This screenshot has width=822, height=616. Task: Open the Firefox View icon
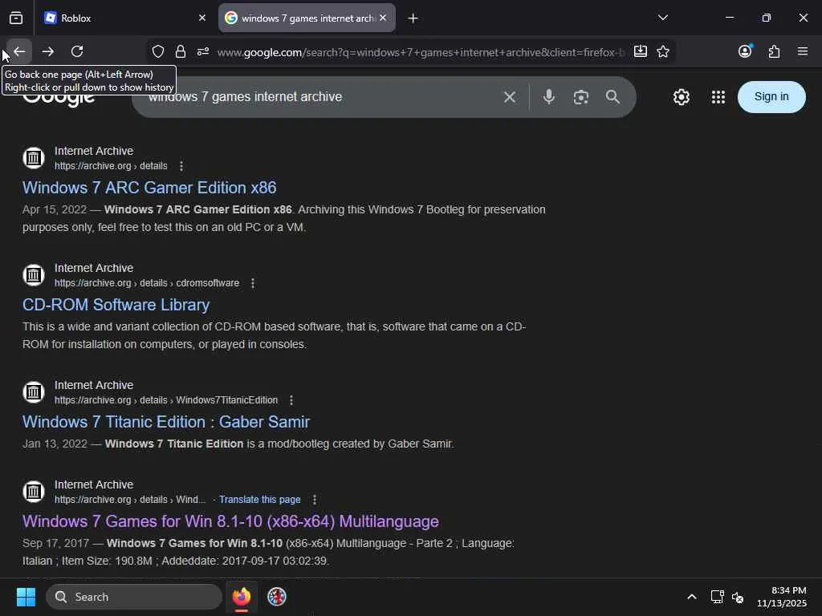(16, 18)
